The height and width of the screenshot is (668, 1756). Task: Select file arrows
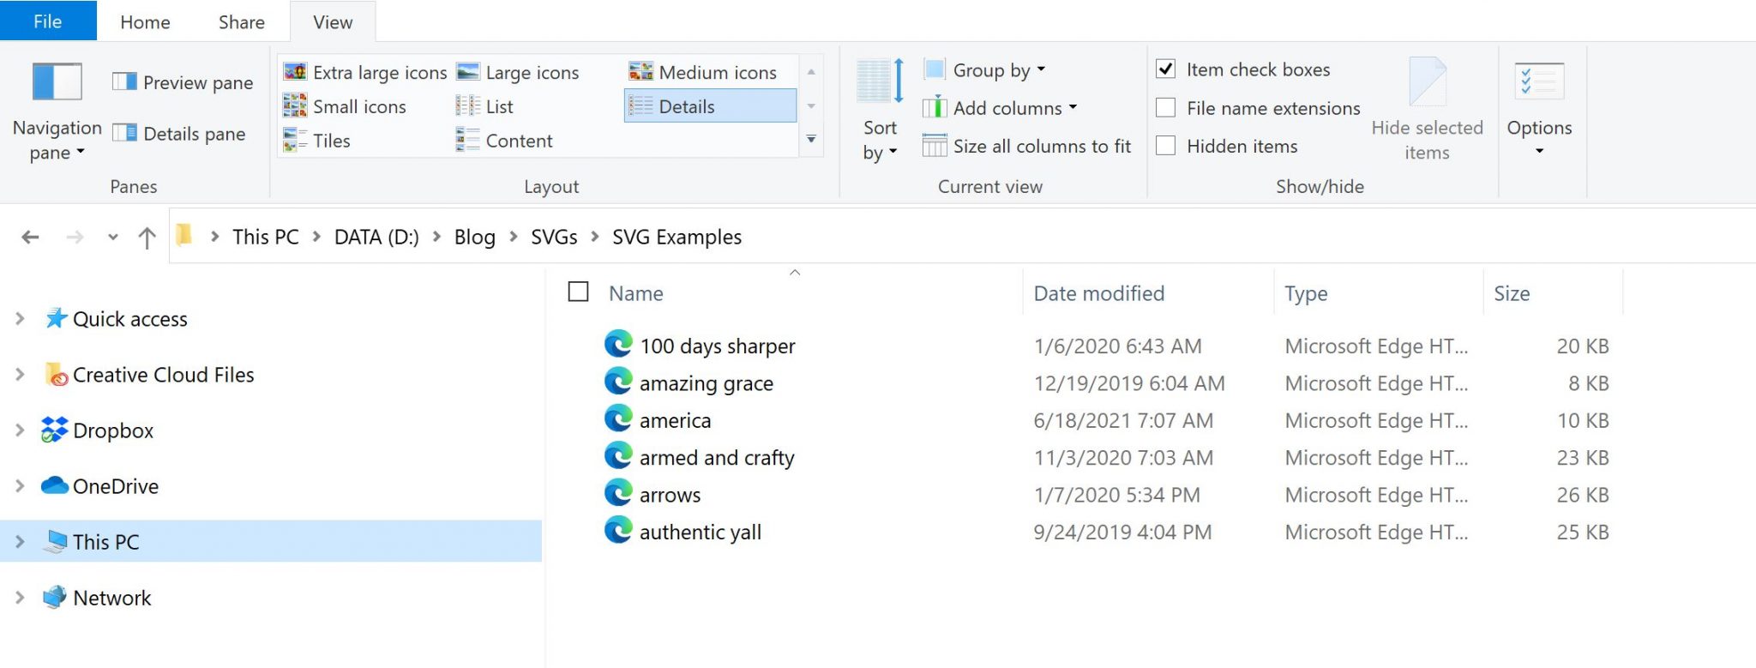[670, 495]
